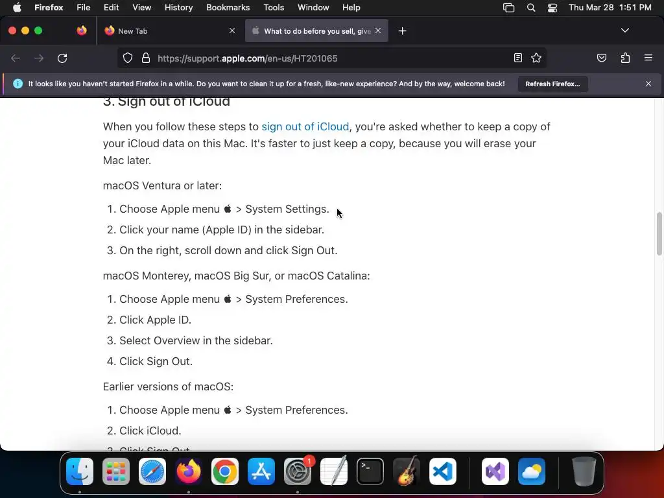Open the Bookmarks menu
This screenshot has height=498, width=664.
(228, 7)
